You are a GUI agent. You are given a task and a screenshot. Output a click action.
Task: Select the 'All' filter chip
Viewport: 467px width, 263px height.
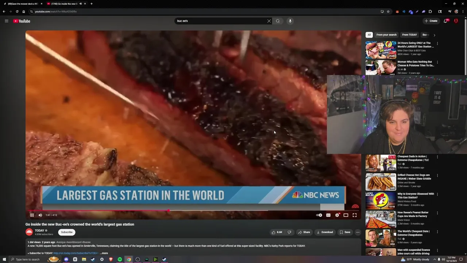369,35
